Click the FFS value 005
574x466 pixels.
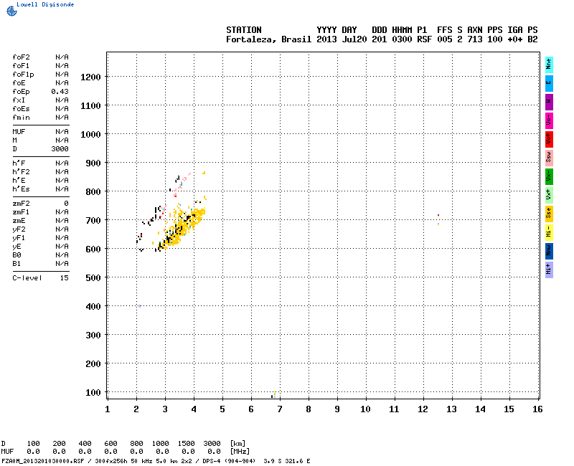(444, 39)
